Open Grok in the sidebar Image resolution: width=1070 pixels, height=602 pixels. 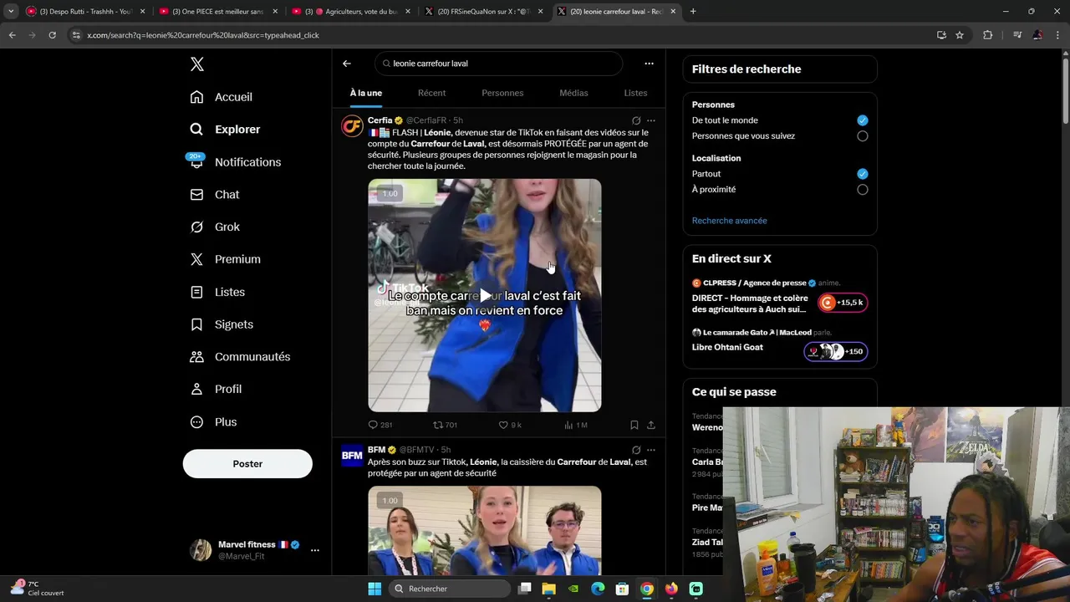[x=215, y=227]
